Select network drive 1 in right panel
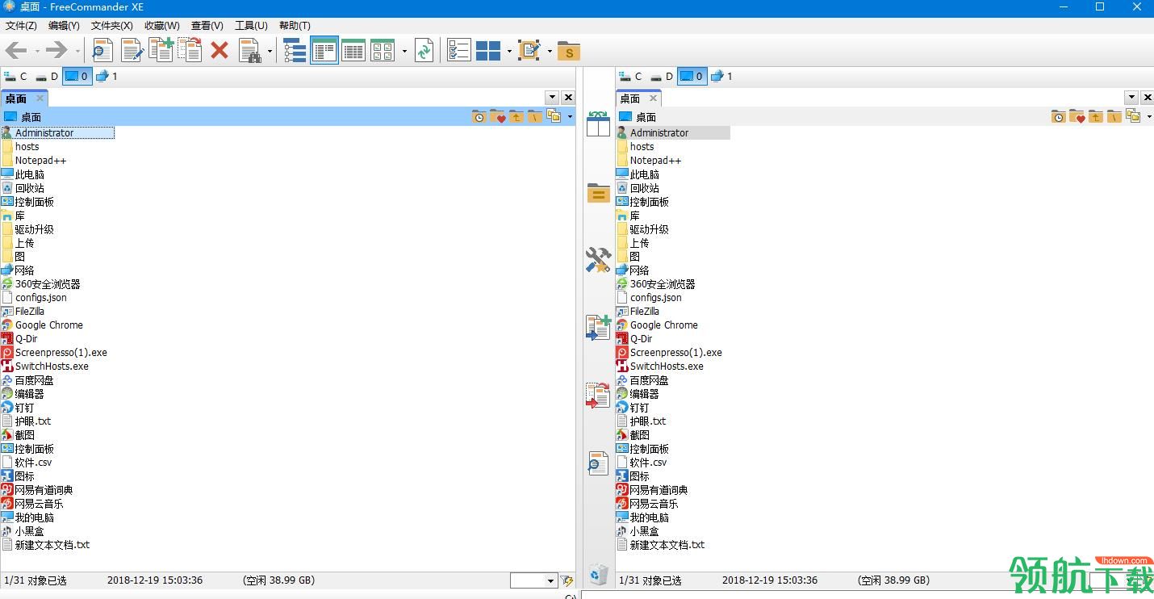The height and width of the screenshot is (599, 1154). coord(722,77)
